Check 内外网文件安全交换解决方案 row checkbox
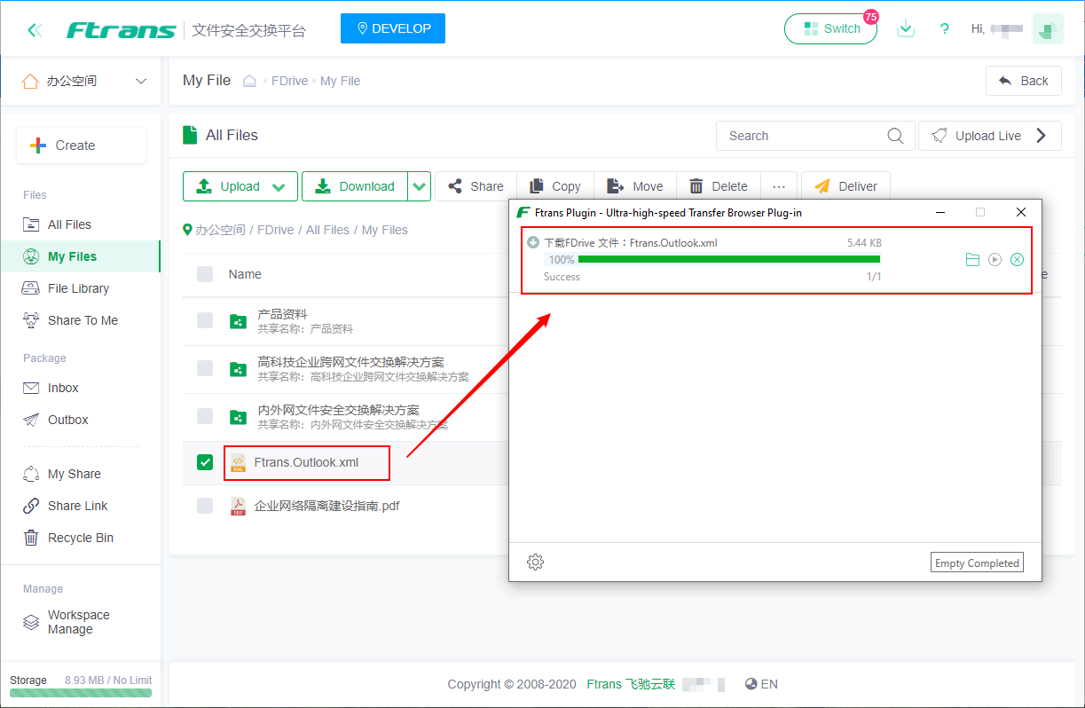The image size is (1085, 708). (205, 416)
